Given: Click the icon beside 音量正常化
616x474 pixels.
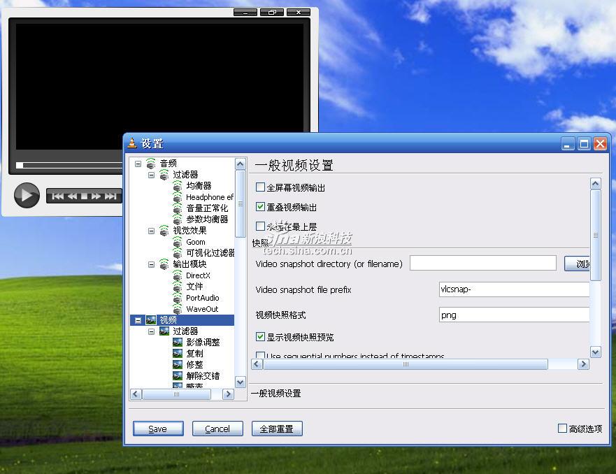Looking at the screenshot, I should tap(178, 208).
